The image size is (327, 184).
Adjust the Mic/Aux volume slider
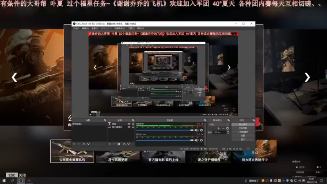pos(165,140)
